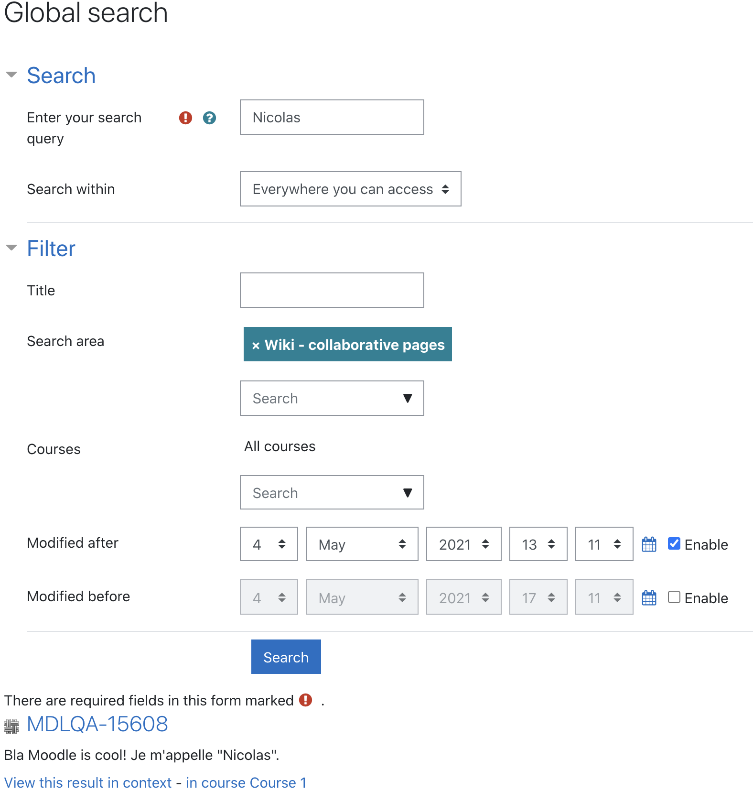The height and width of the screenshot is (802, 753).
Task: Collapse the Filter section
Action: 11,248
